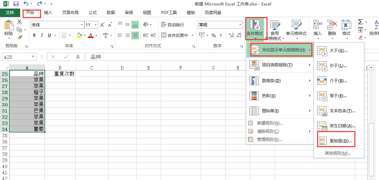Click the Clear eraser icon
Screen dimensions: 379x180
(x=361, y=38)
